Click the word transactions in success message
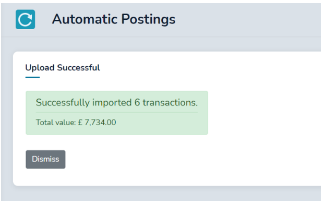Screen dimensions: 324x205 [170, 102]
